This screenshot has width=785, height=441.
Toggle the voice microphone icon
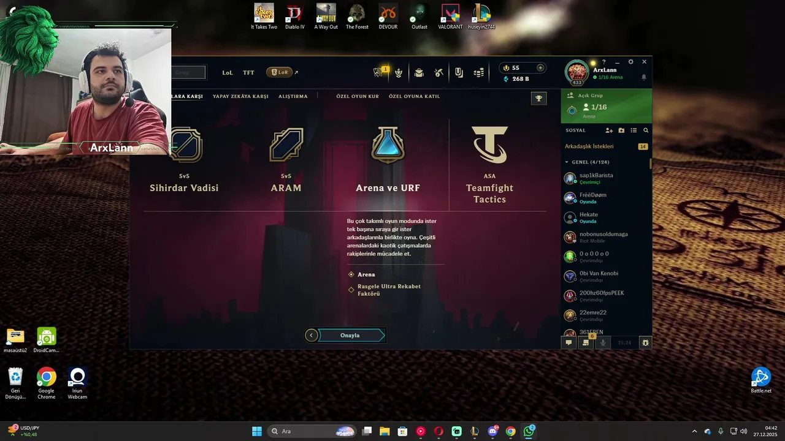point(603,342)
